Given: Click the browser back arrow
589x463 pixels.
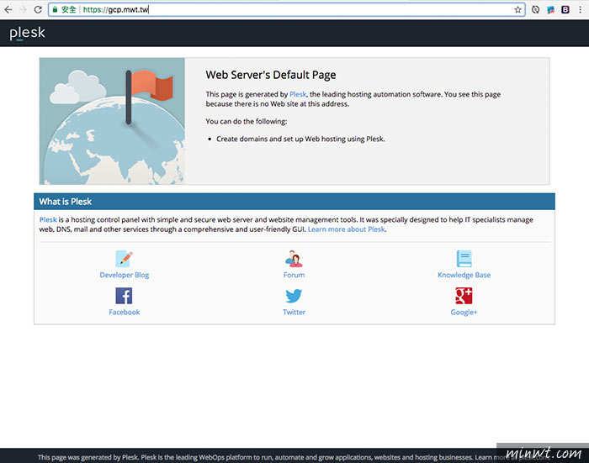Looking at the screenshot, I should tap(8, 9).
